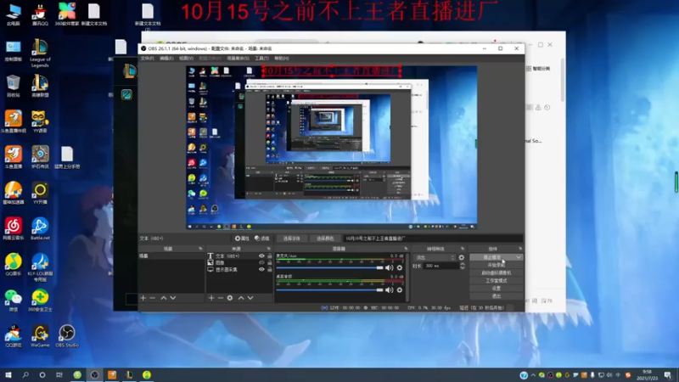This screenshot has width=679, height=382.
Task: Move source up in Sources panel
Action: click(241, 298)
